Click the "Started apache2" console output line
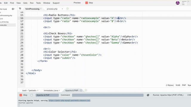This screenshot has height=107, width=191. [26, 103]
